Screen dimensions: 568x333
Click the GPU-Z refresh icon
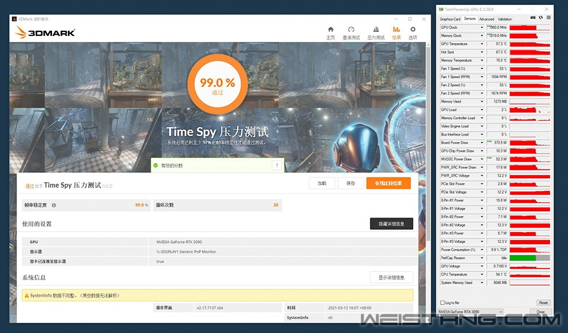(x=541, y=17)
